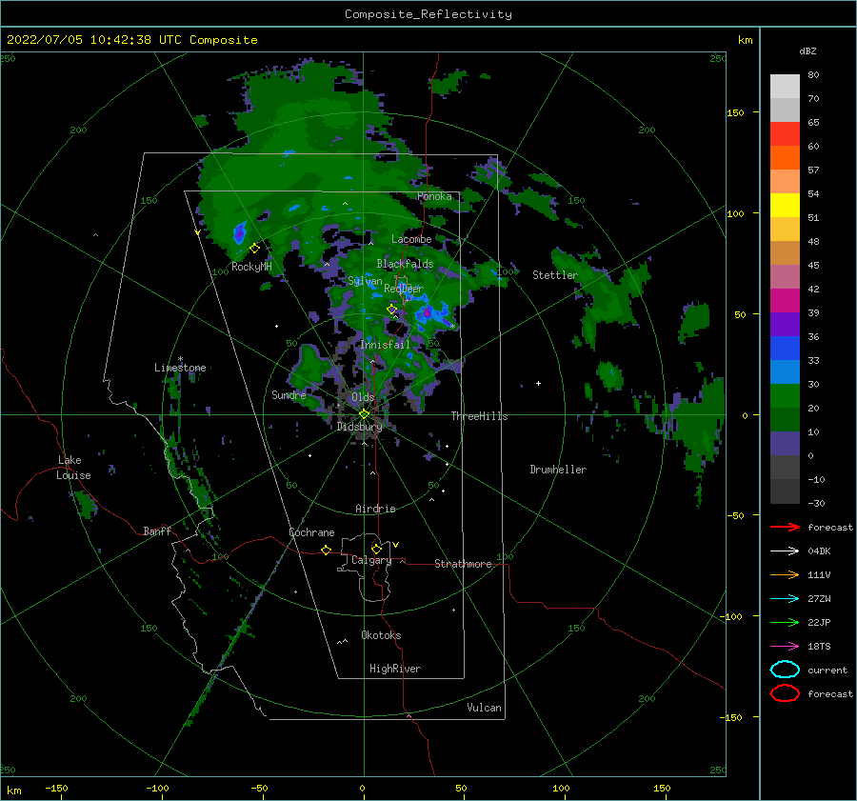Click the dBZ legend heading
Viewport: 857px width, 801px height.
click(807, 51)
